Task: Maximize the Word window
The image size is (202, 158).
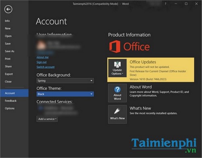Action: 186,4
